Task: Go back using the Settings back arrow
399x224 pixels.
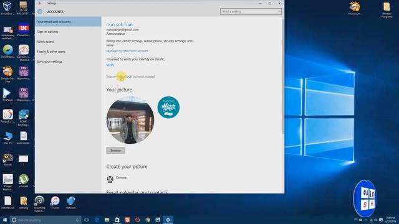Action: [x=40, y=3]
